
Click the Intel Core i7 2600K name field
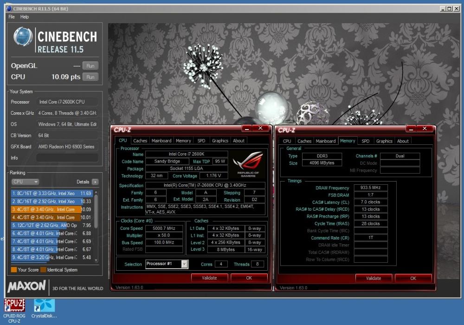click(187, 154)
